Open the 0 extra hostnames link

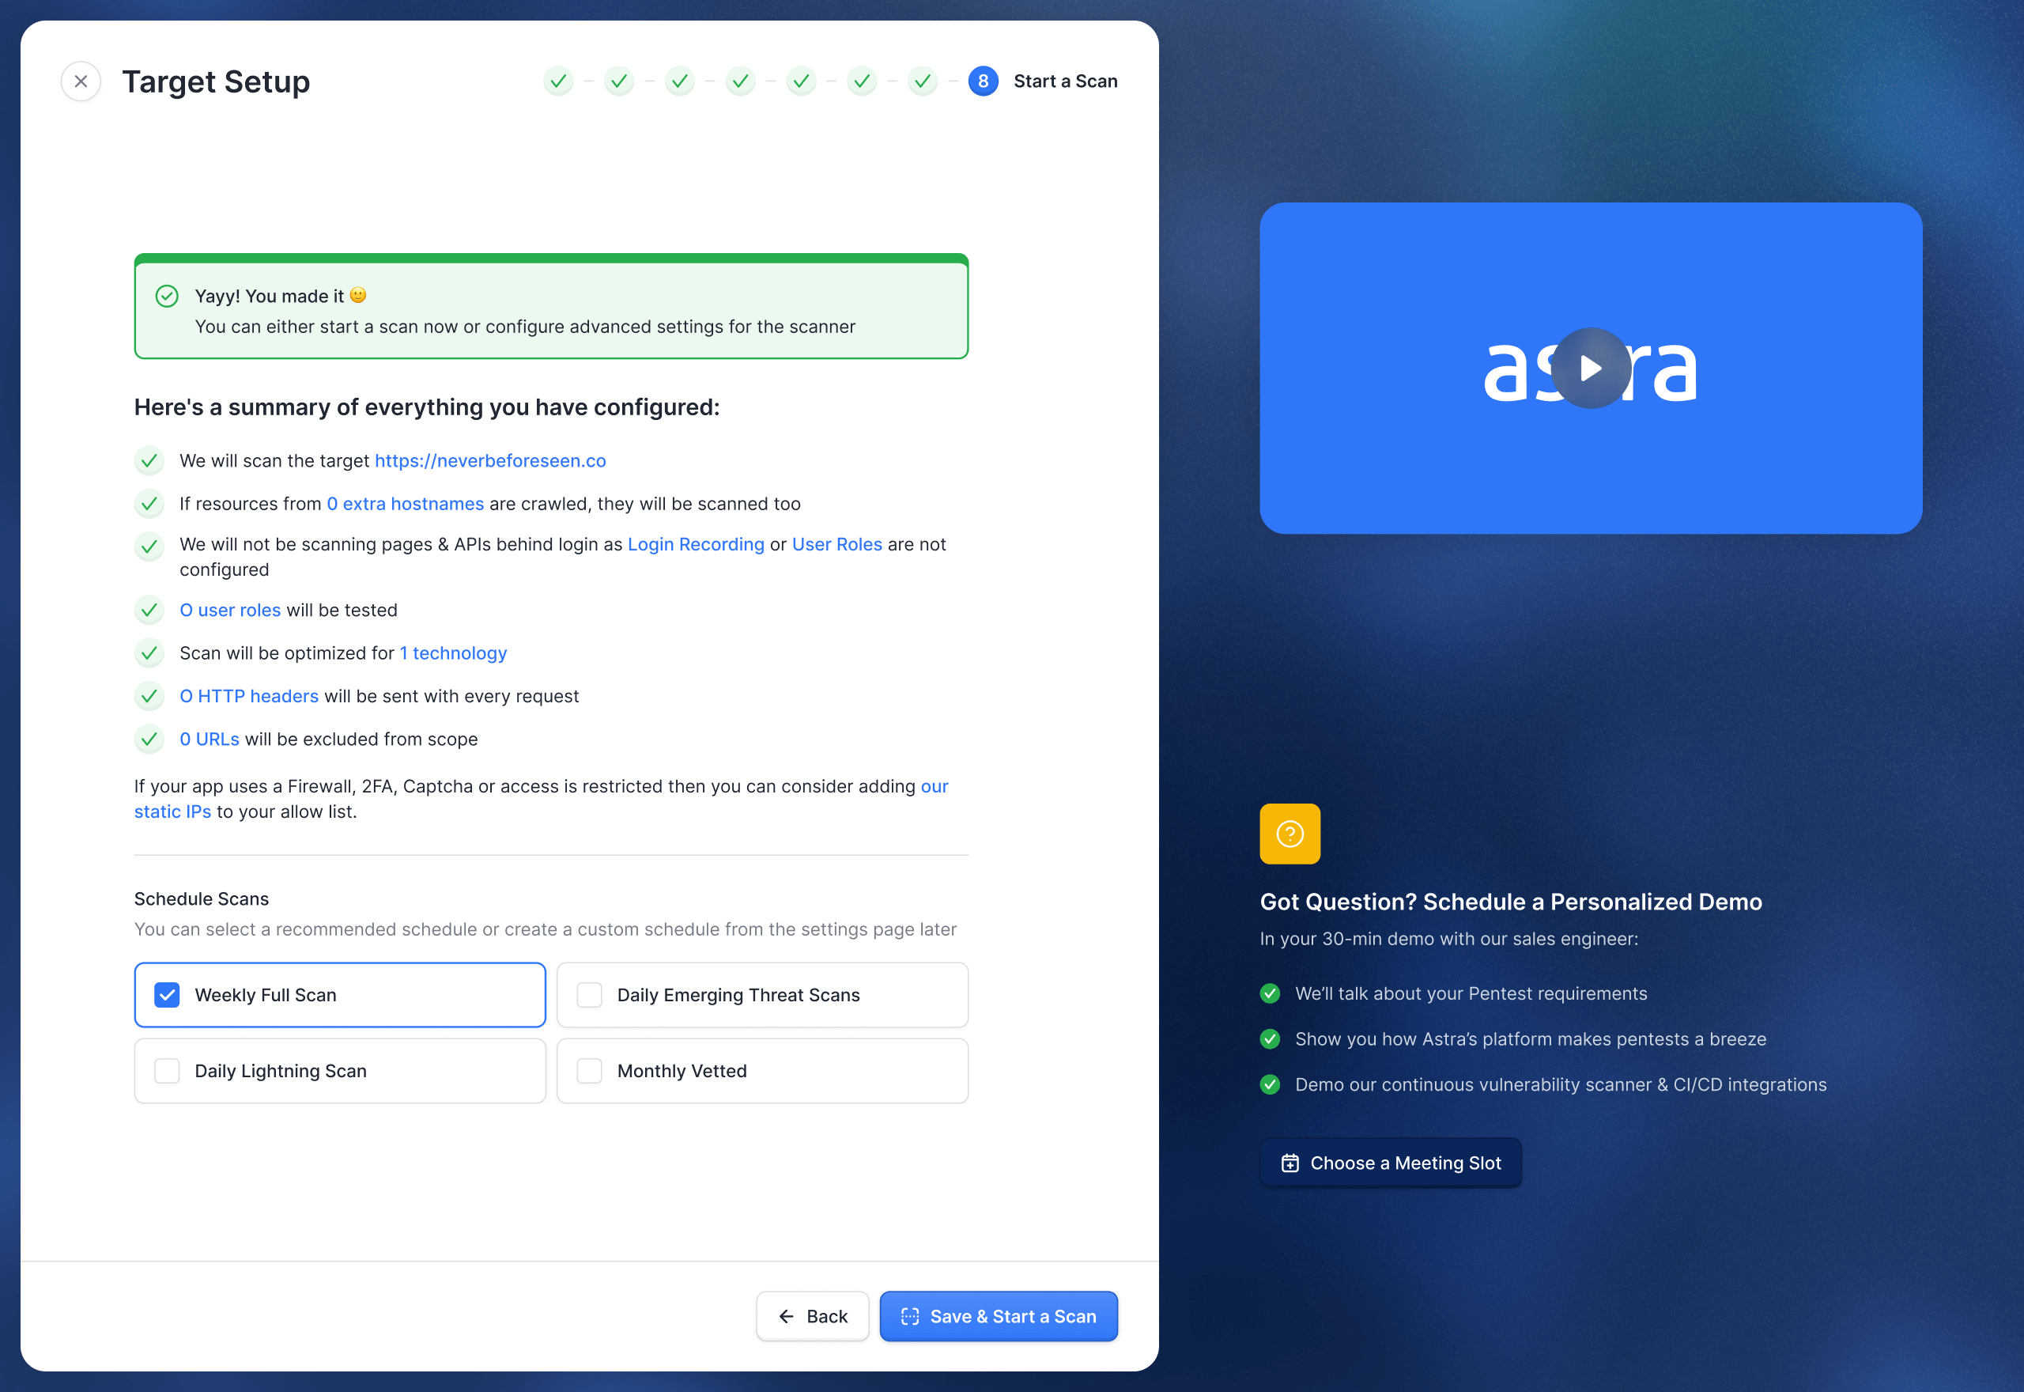pyautogui.click(x=405, y=504)
